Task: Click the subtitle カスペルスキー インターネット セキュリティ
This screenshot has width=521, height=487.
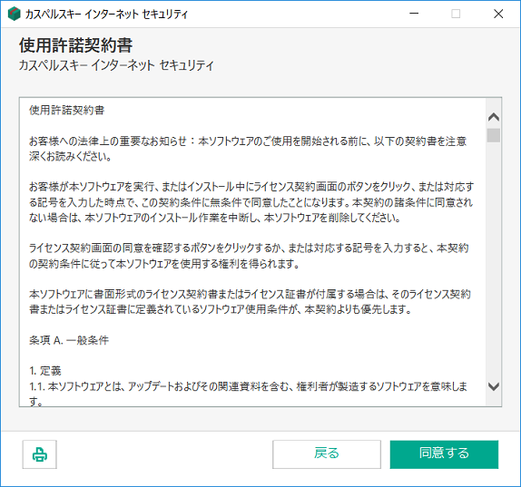Action: pyautogui.click(x=116, y=65)
